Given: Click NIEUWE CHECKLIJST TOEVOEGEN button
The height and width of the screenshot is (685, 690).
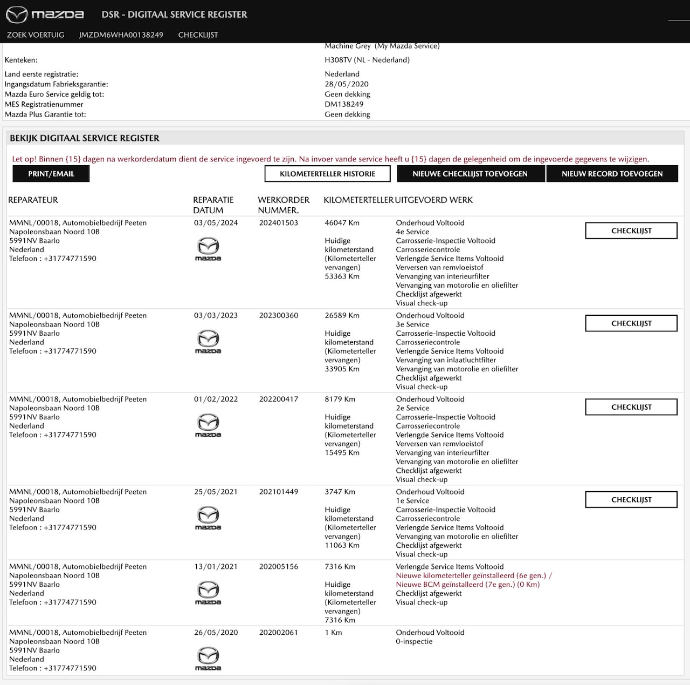Looking at the screenshot, I should tap(470, 174).
